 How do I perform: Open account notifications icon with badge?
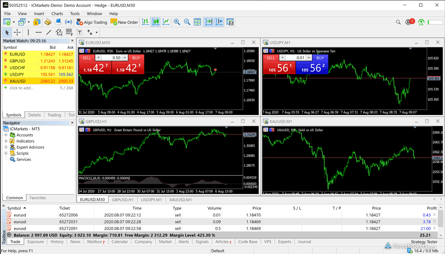click(410, 22)
